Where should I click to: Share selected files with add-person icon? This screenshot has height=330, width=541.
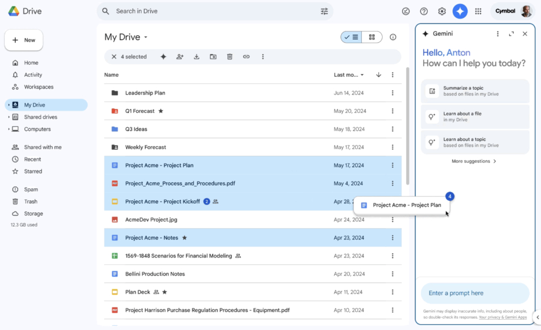point(180,57)
